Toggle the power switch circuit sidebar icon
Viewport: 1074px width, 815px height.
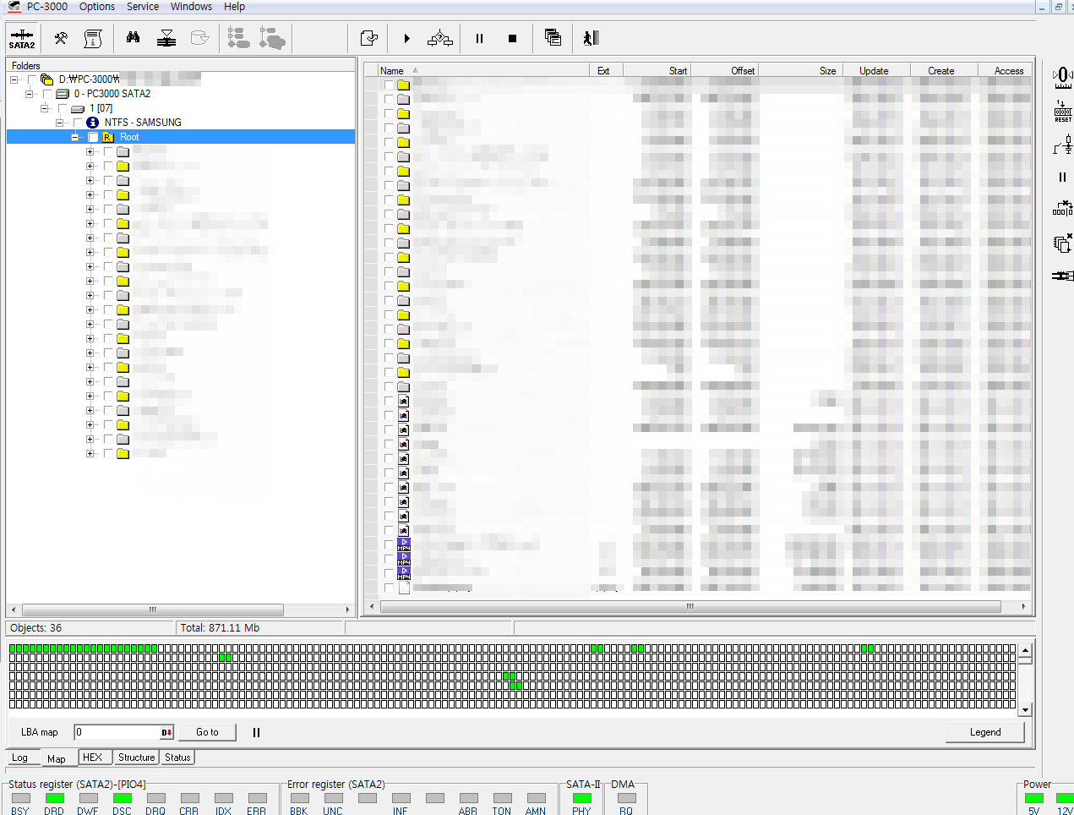(x=1062, y=145)
